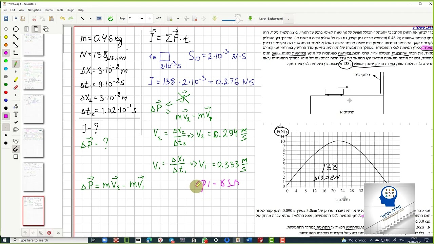Click the green refresh icon
Image resolution: width=434 pixels, height=244 pixels.
[x=111, y=19]
